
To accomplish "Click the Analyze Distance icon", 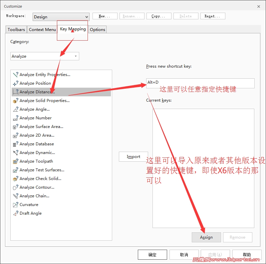I will click(x=16, y=92).
